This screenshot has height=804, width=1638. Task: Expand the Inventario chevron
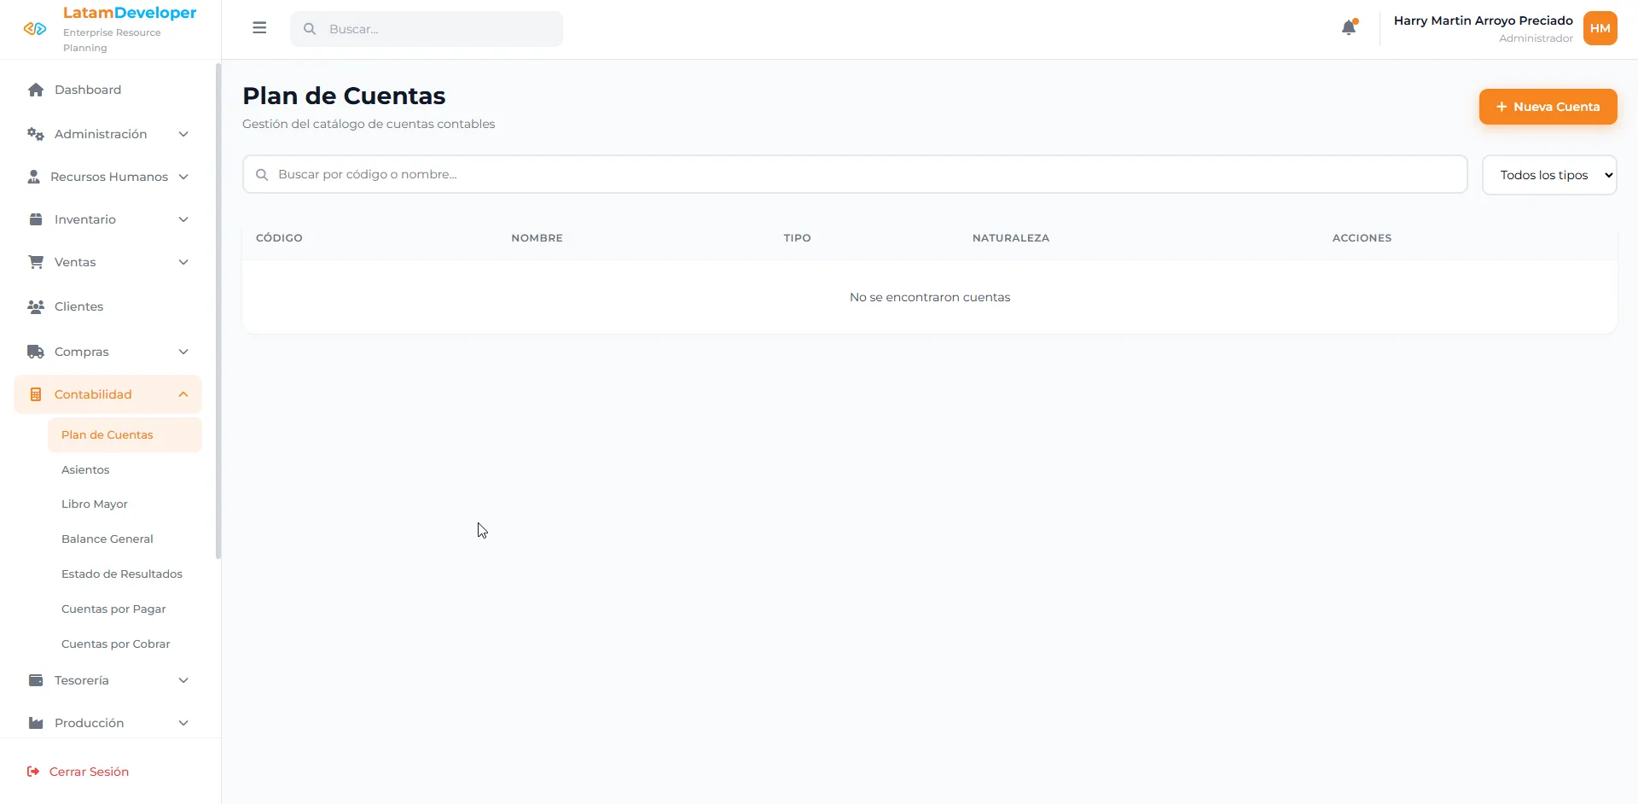pyautogui.click(x=183, y=219)
